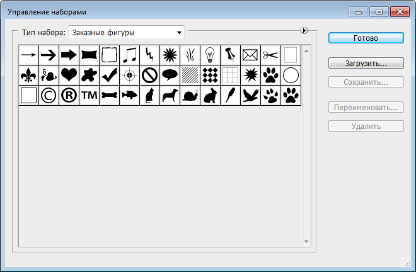Select the snail shape
The height and width of the screenshot is (272, 416).
[x=190, y=96]
